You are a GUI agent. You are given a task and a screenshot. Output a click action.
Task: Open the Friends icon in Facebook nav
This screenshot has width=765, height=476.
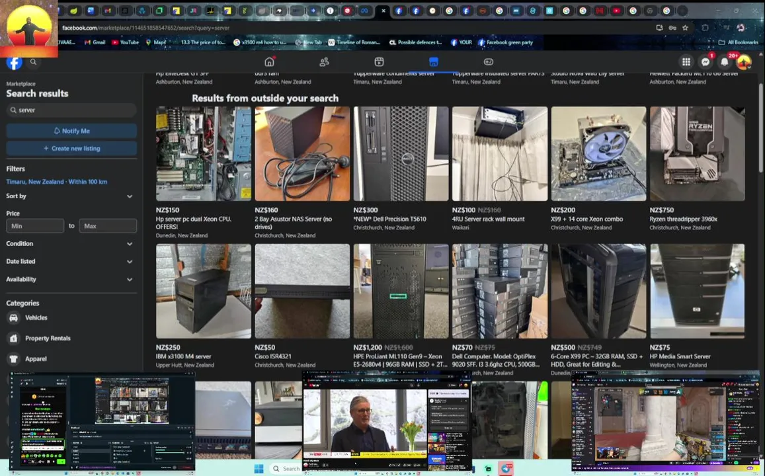click(324, 62)
